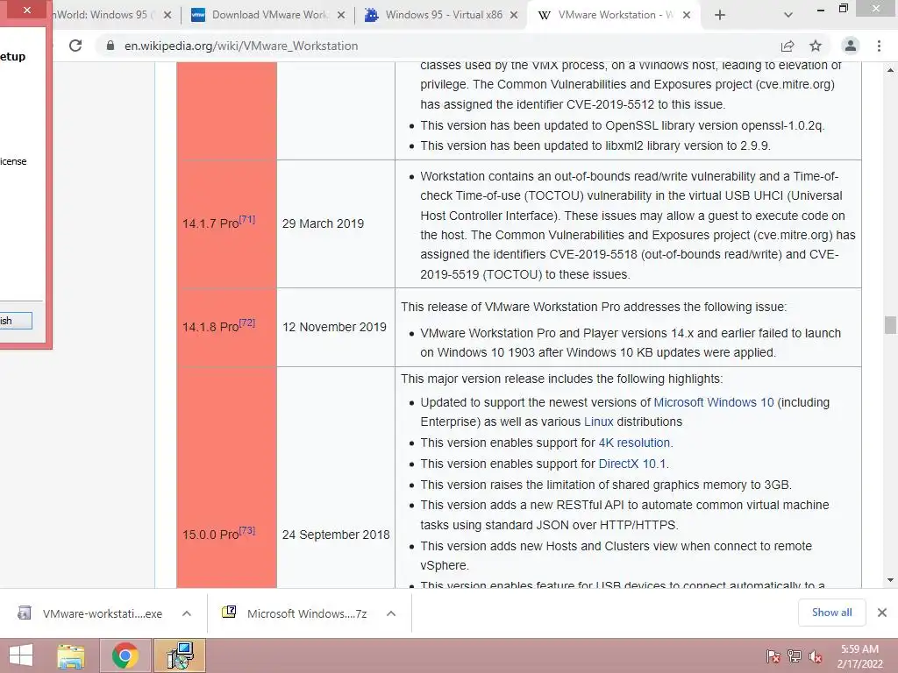Open the Chrome profile avatar
898x673 pixels.
(x=851, y=46)
